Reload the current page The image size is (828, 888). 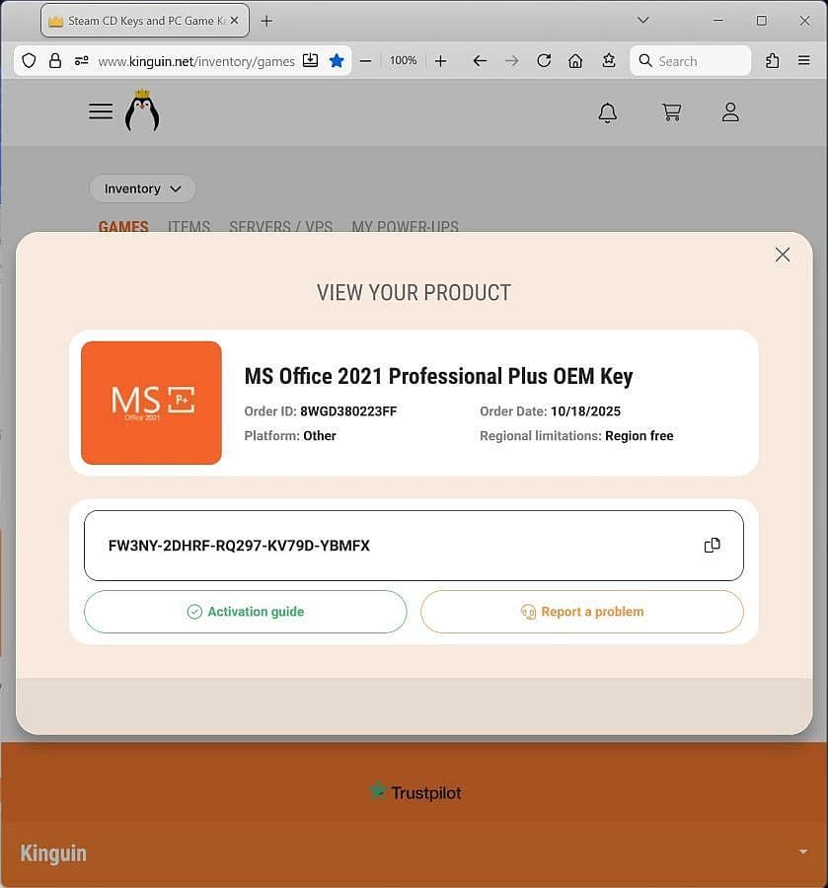544,61
